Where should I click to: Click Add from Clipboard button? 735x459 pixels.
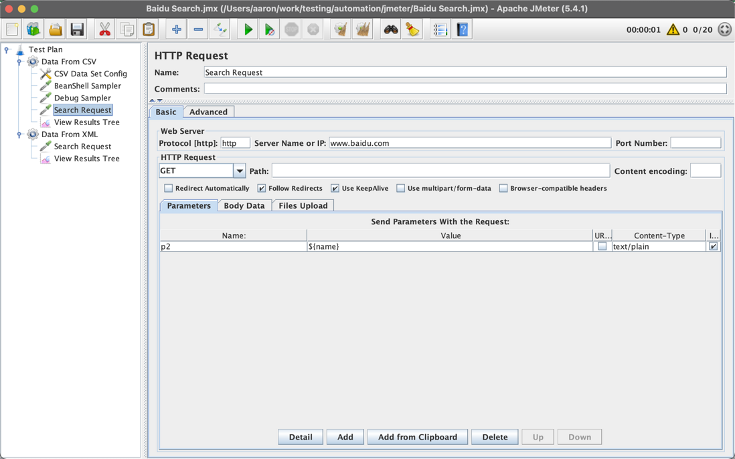click(418, 437)
